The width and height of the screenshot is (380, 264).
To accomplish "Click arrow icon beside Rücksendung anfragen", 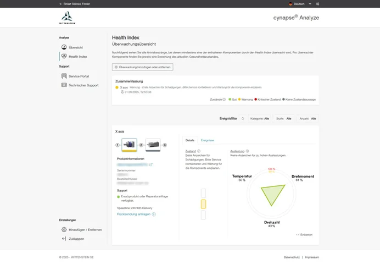I will click(154, 215).
